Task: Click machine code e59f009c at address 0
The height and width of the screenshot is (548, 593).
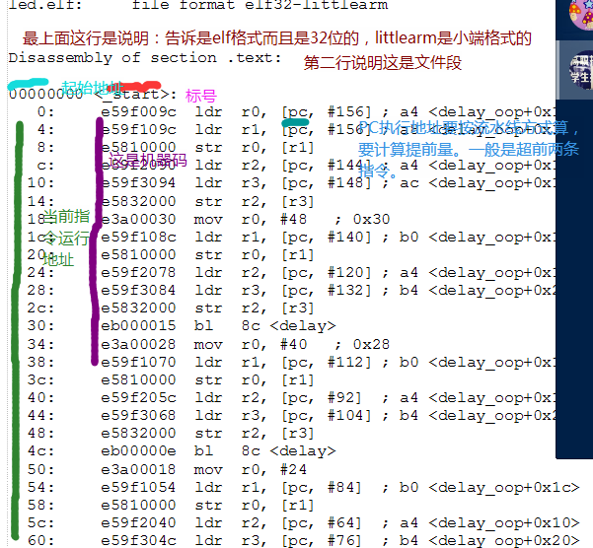Action: [x=138, y=111]
